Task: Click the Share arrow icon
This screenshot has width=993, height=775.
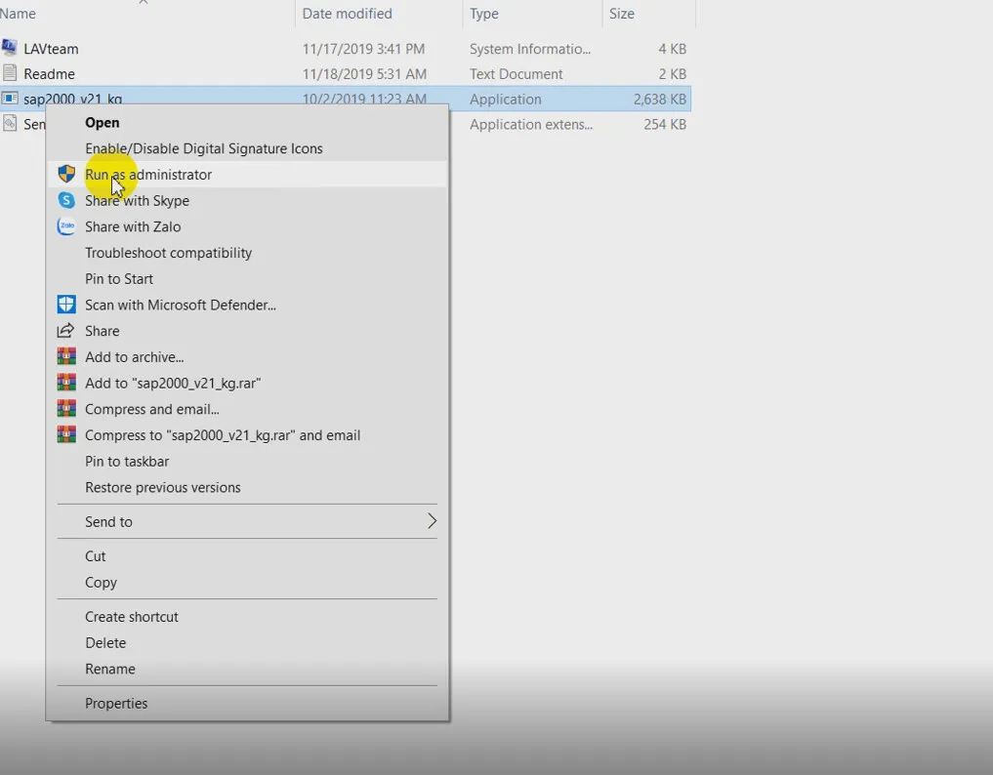Action: (65, 330)
